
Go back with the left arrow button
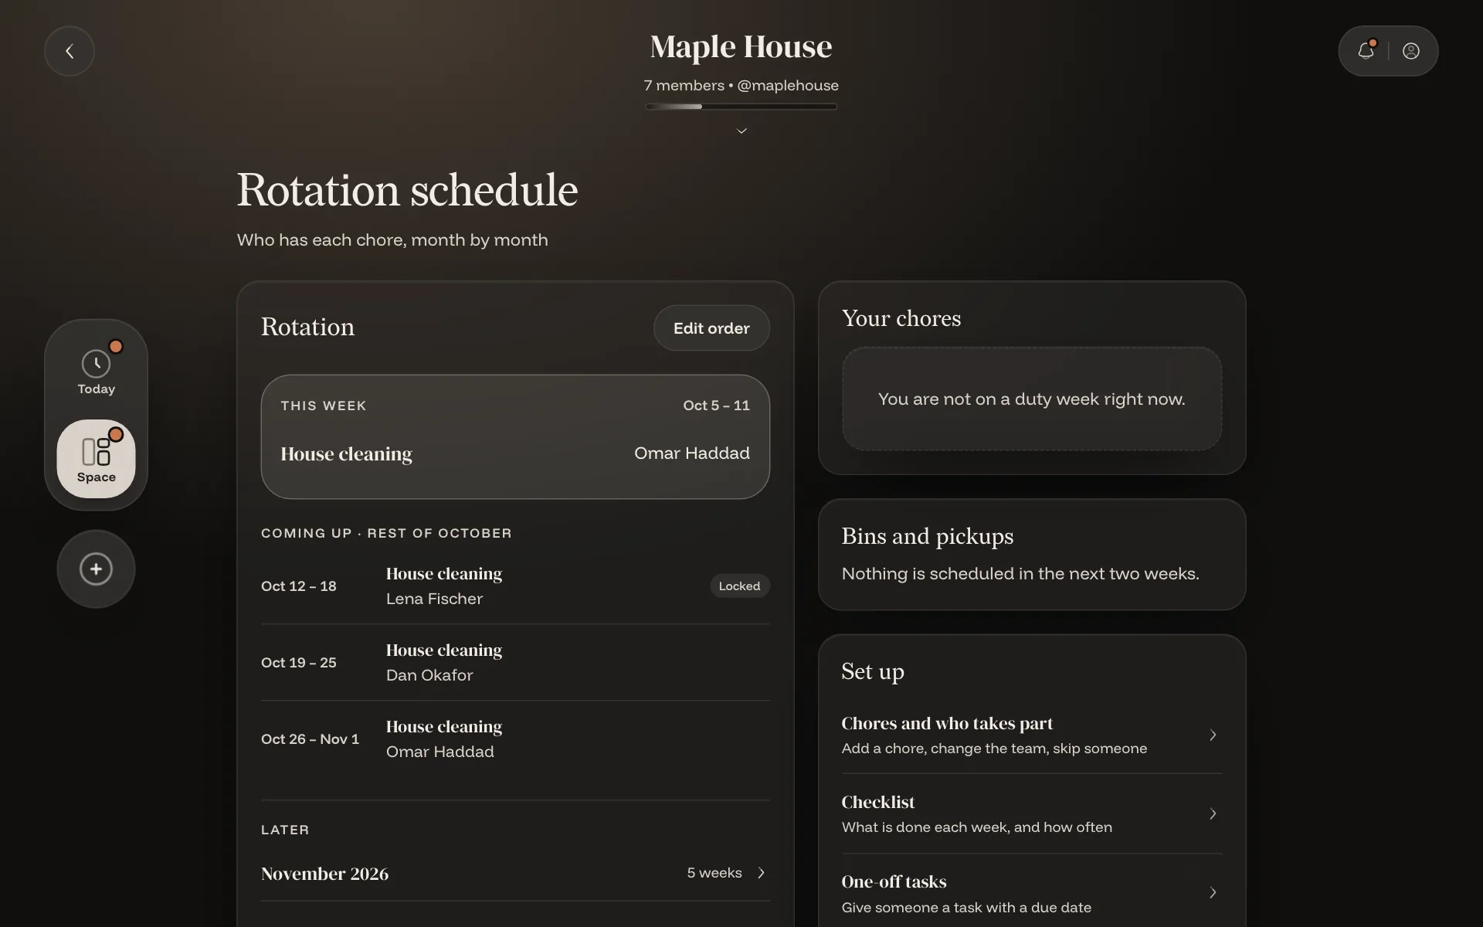pos(70,51)
